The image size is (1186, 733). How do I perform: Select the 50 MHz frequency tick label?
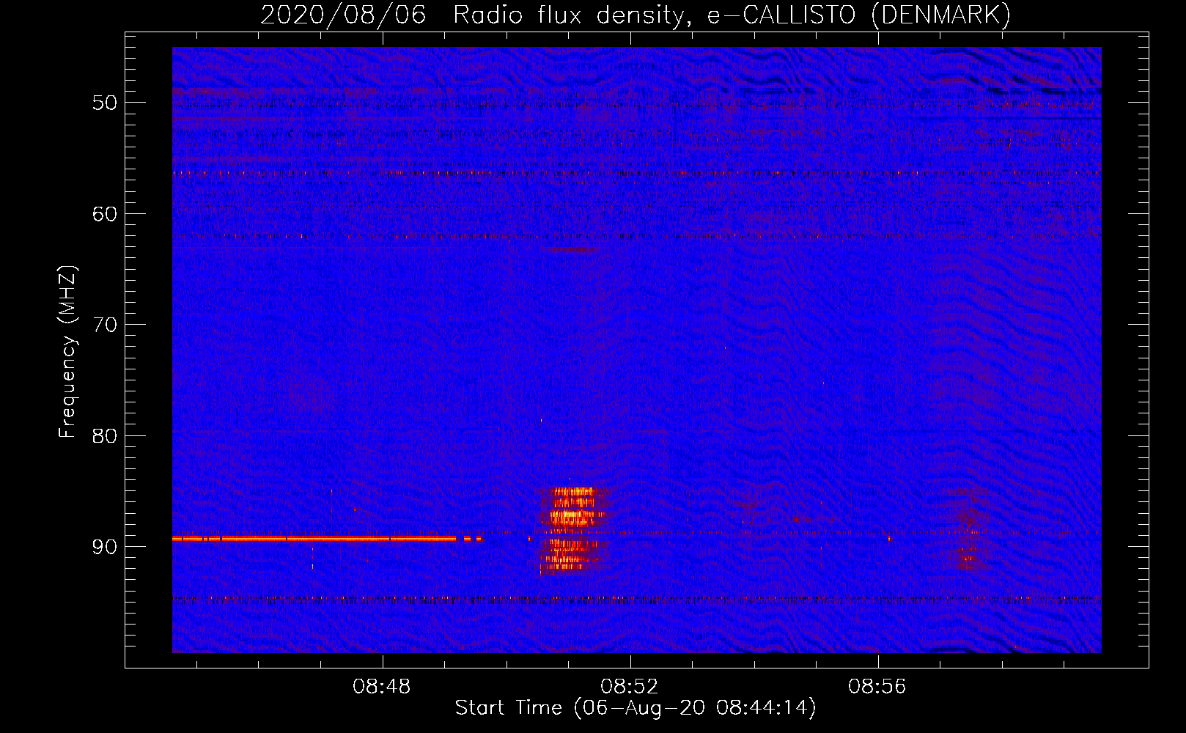click(x=105, y=103)
